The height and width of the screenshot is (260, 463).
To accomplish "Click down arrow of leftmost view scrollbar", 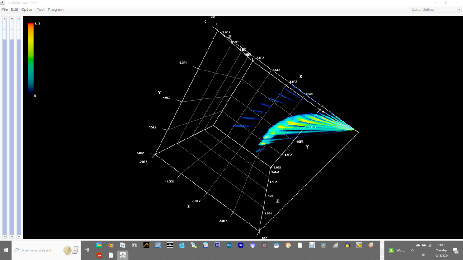I will (x=5, y=237).
